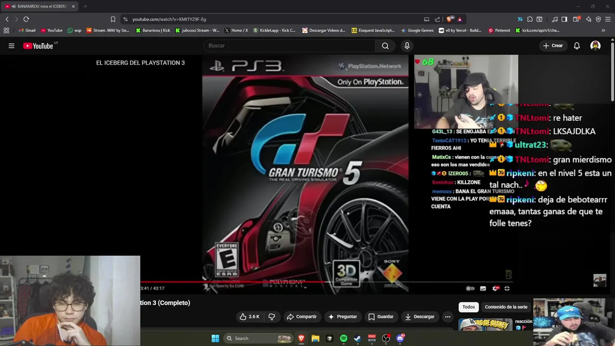Open the Brave sidebar panel icon

click(564, 19)
